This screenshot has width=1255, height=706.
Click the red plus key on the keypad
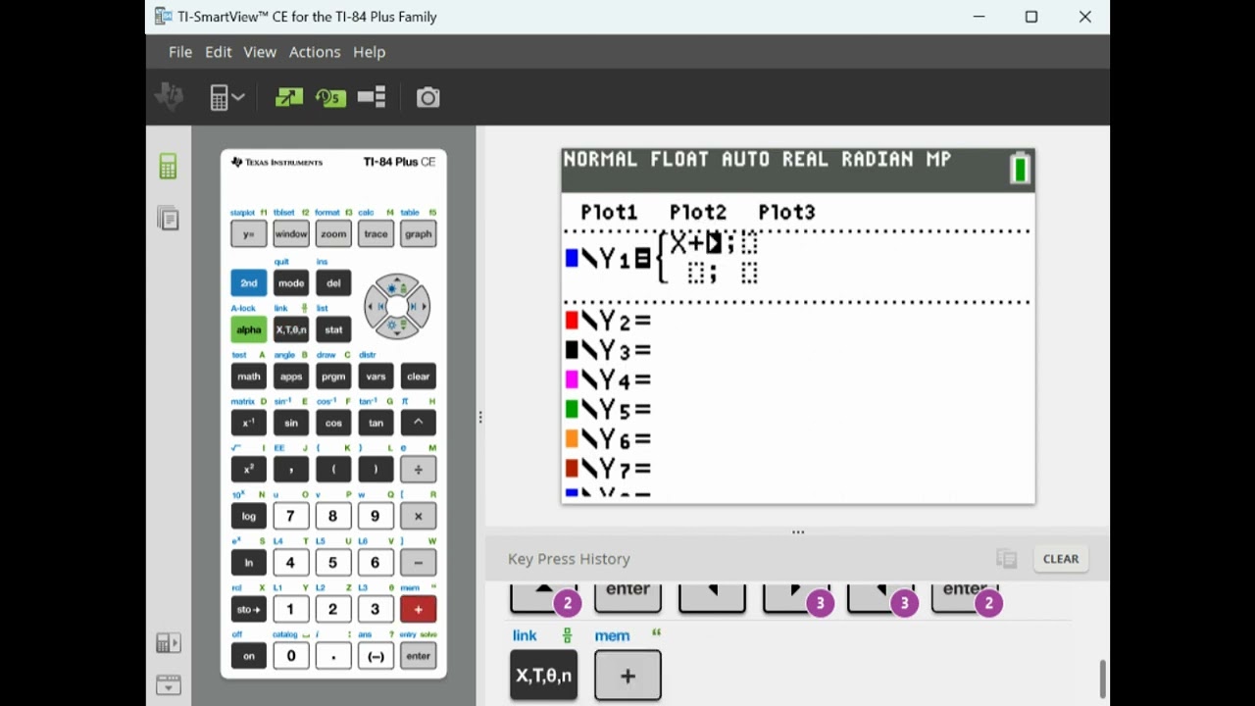tap(418, 609)
